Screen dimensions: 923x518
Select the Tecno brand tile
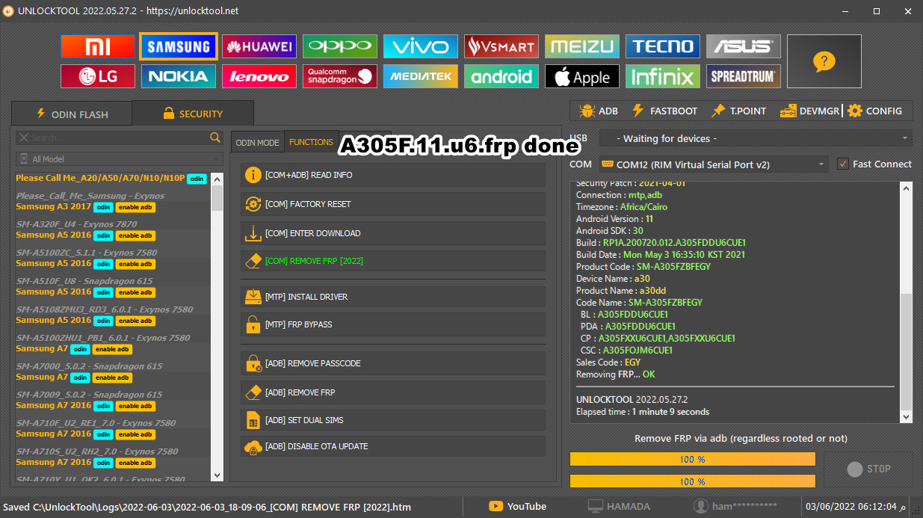pyautogui.click(x=663, y=46)
